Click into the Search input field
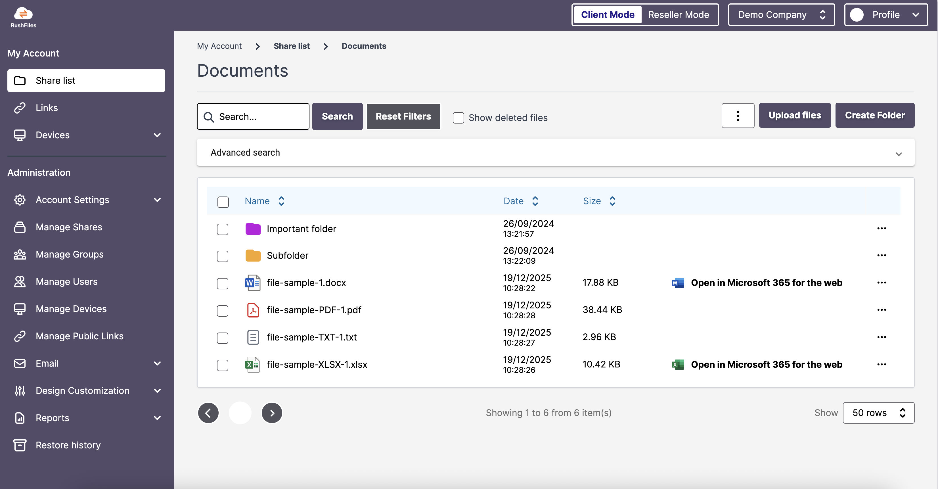 pos(260,116)
